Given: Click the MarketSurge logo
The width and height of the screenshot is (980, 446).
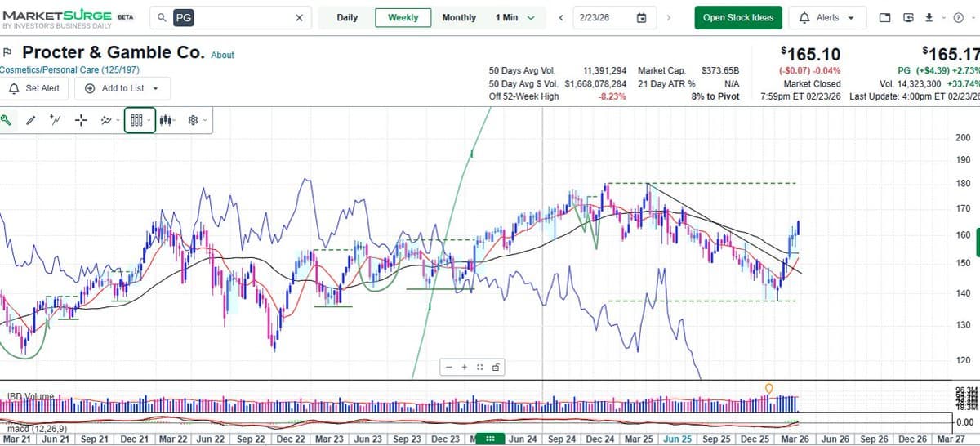Looking at the screenshot, I should [x=57, y=20].
